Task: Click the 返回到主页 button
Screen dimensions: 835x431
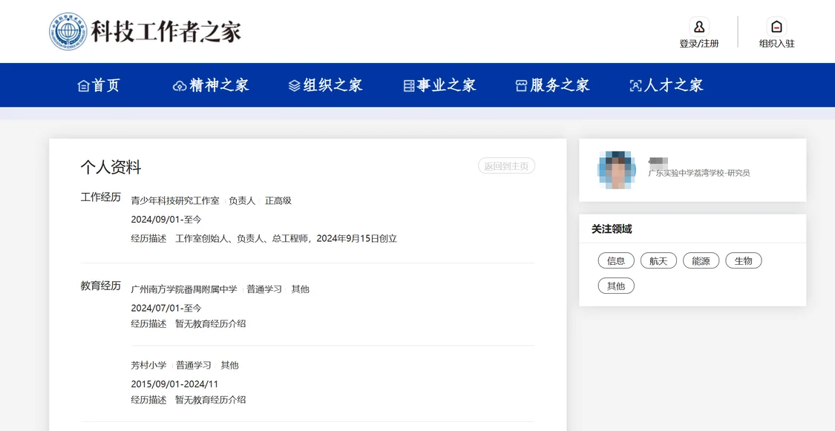Action: [x=506, y=166]
